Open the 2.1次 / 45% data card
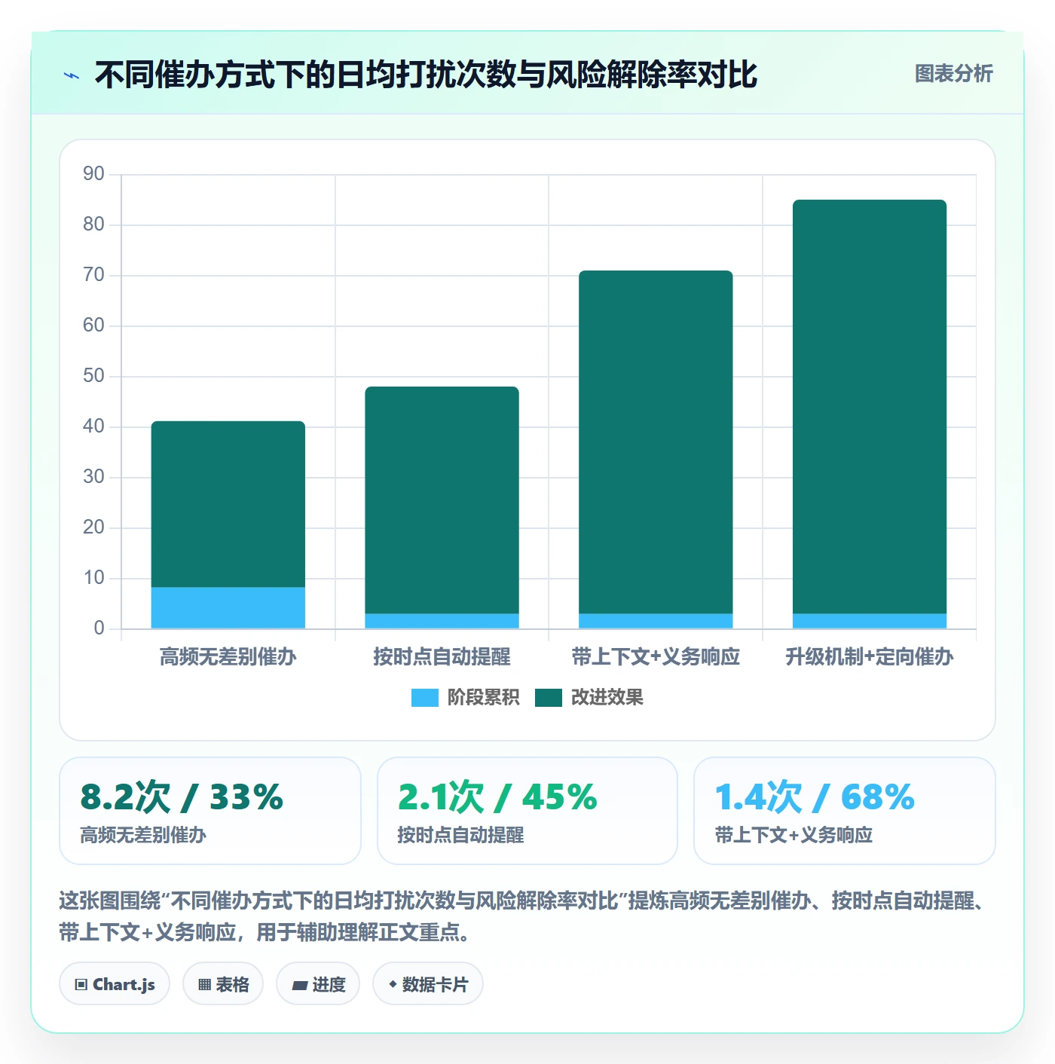1055x1064 pixels. pyautogui.click(x=527, y=811)
